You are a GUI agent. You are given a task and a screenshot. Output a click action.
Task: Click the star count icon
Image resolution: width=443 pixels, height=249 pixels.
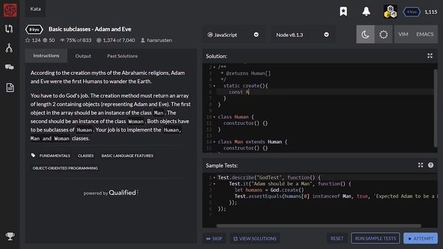tap(28, 40)
